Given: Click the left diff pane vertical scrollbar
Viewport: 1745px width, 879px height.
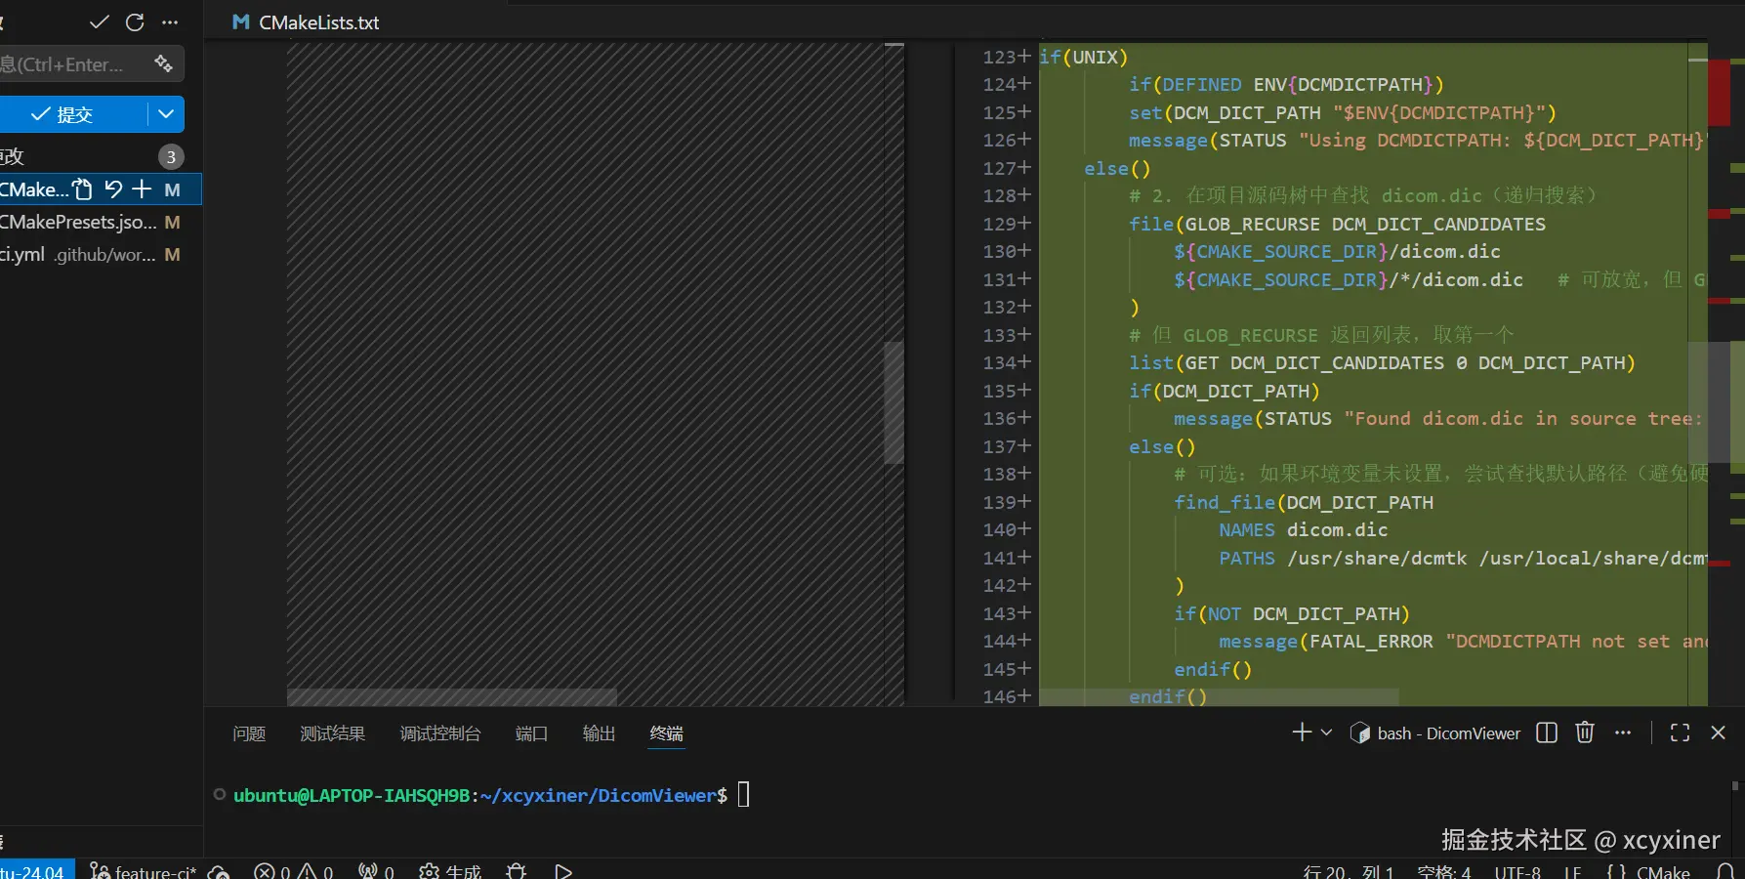Looking at the screenshot, I should tap(893, 401).
